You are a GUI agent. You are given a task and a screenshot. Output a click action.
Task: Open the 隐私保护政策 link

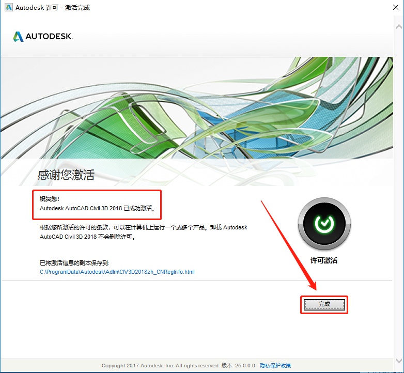(275, 365)
